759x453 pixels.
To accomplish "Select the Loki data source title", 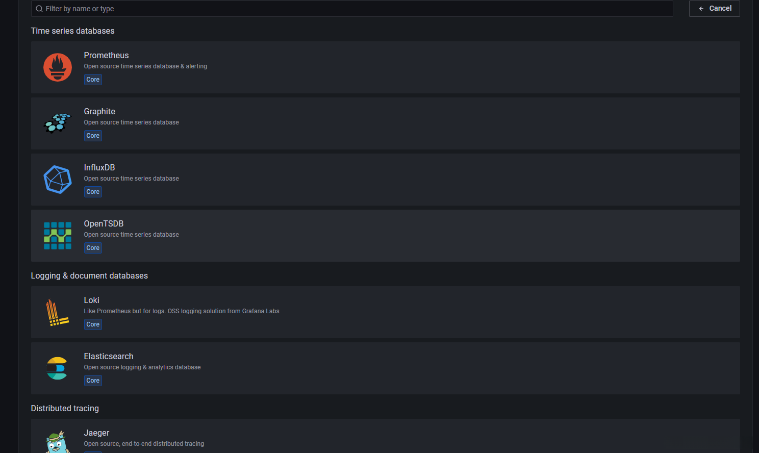I will click(92, 300).
